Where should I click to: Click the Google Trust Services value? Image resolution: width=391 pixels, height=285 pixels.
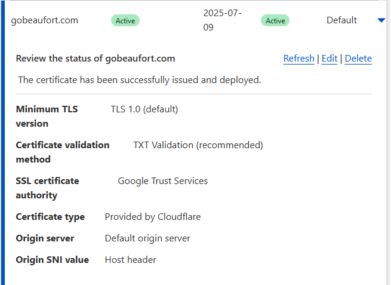162,181
